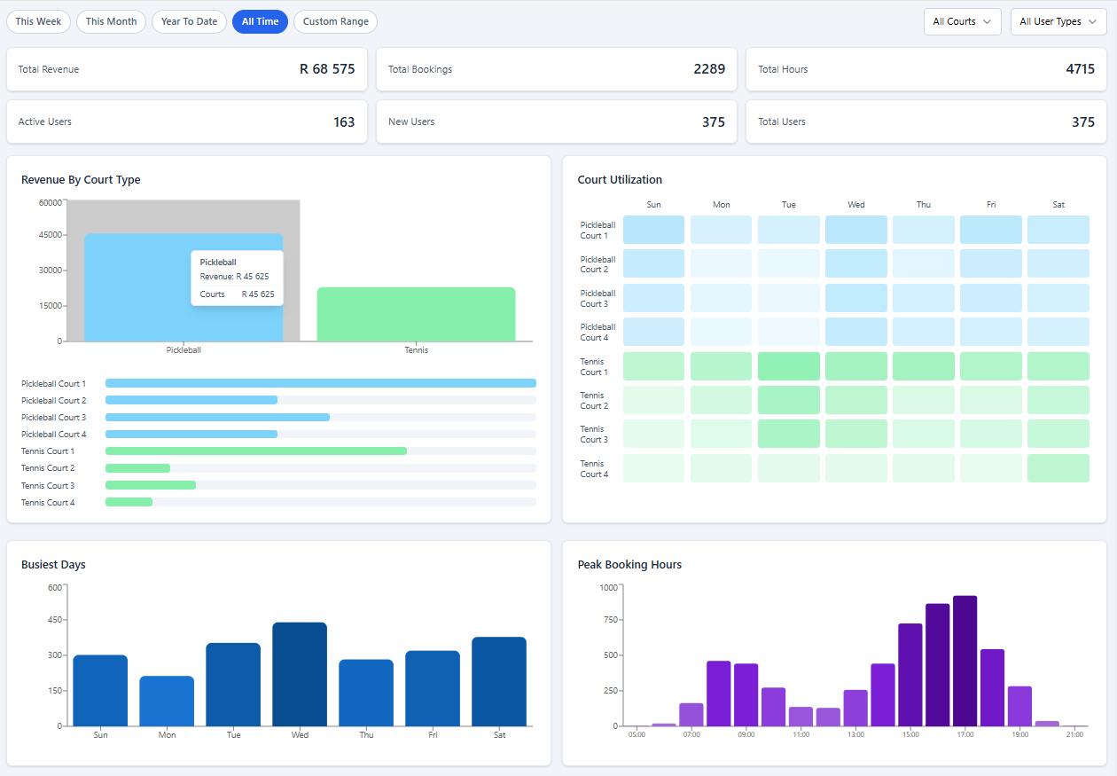The image size is (1117, 776).
Task: Click Tennis Court 1 Tuesday heatmap cell
Action: pos(788,366)
